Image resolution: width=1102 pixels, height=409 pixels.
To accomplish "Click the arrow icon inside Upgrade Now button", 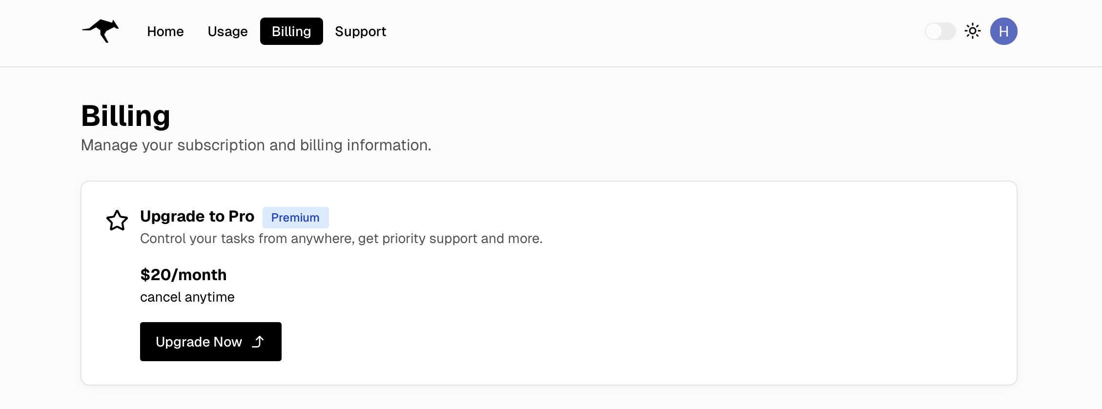I will (x=258, y=342).
